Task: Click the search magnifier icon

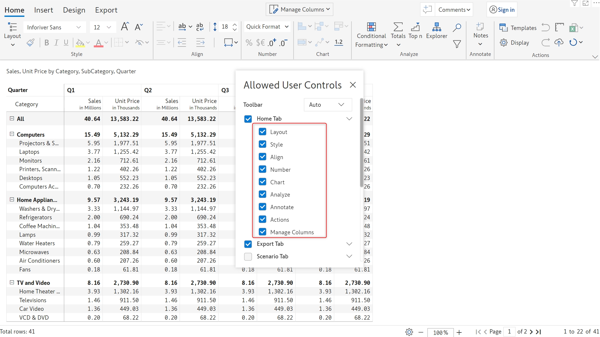Action: [457, 27]
